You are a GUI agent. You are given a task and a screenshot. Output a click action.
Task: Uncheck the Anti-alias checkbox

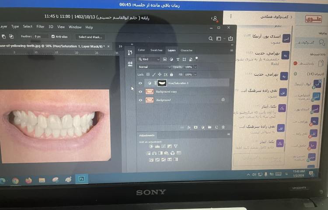point(53,36)
